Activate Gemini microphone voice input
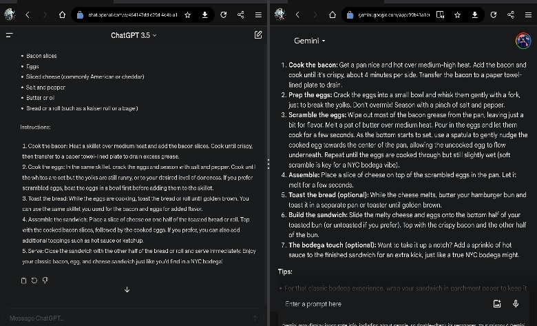Viewport: 537px width, 326px height. 516,304
